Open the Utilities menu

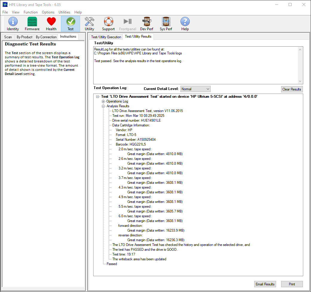(x=64, y=12)
